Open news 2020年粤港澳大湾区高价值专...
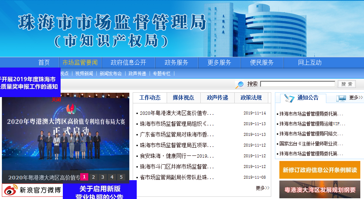This screenshot has height=199, width=364. coord(177,113)
